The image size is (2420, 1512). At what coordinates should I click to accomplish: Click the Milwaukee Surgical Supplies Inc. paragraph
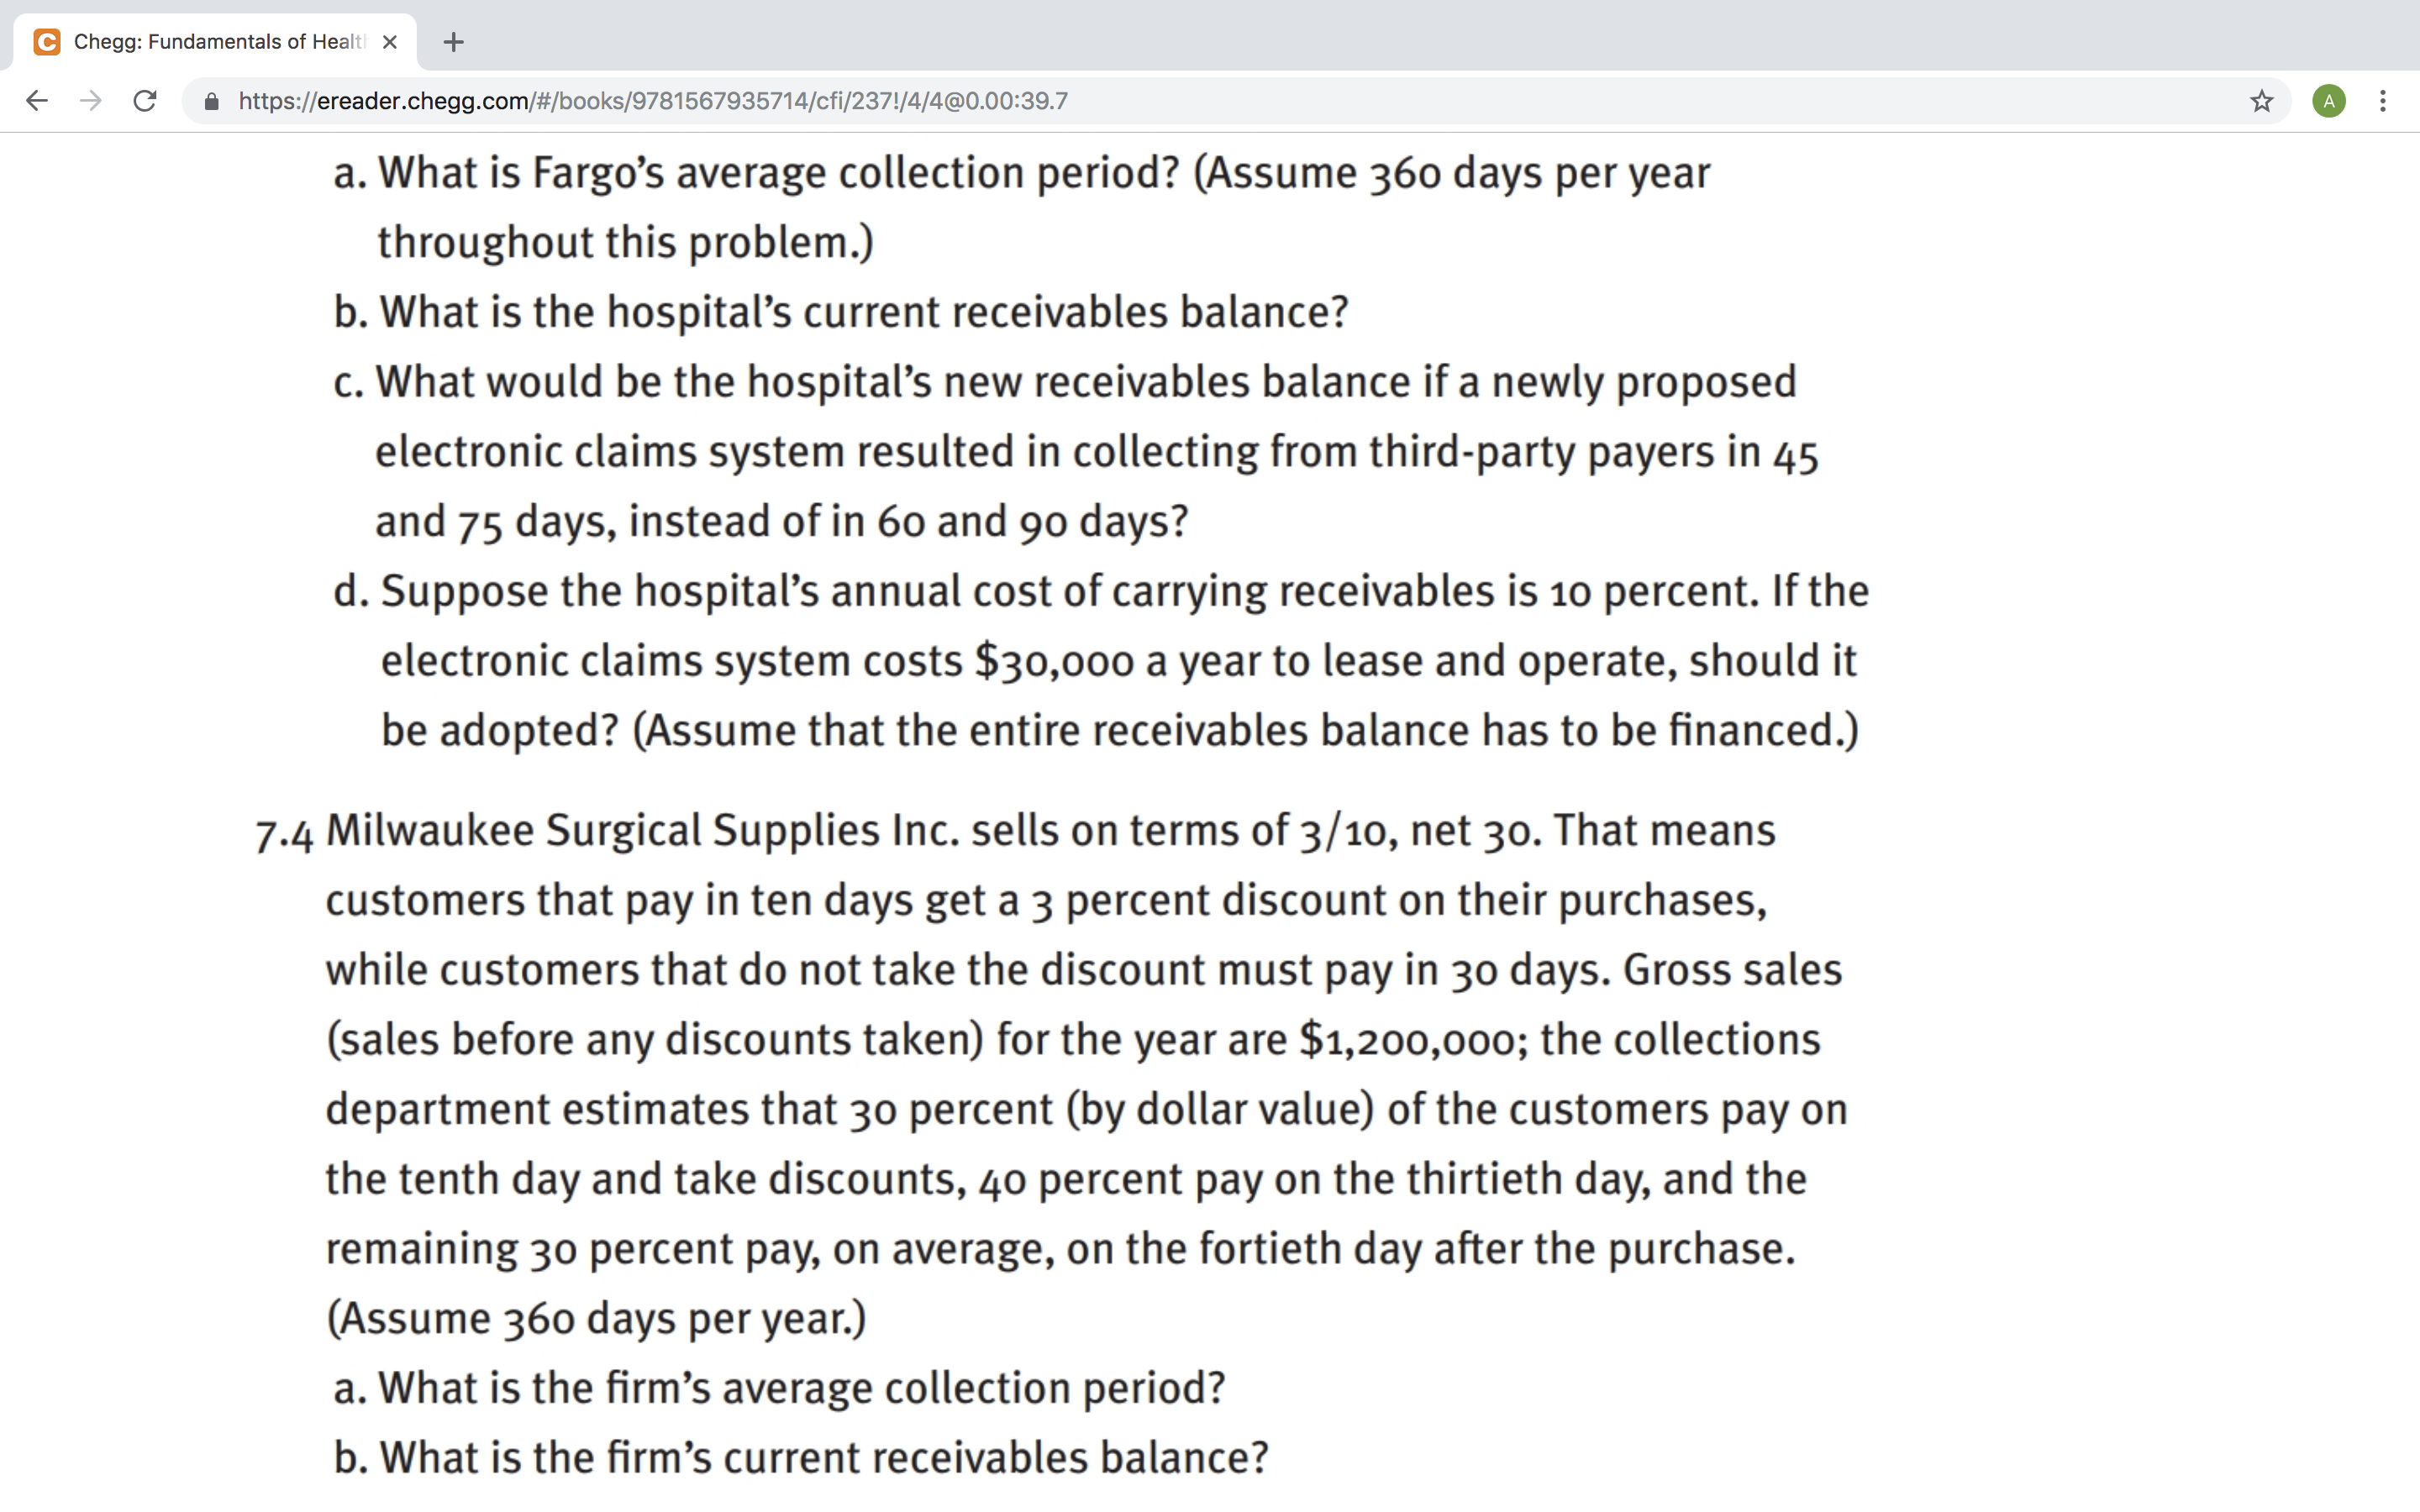click(1052, 1075)
